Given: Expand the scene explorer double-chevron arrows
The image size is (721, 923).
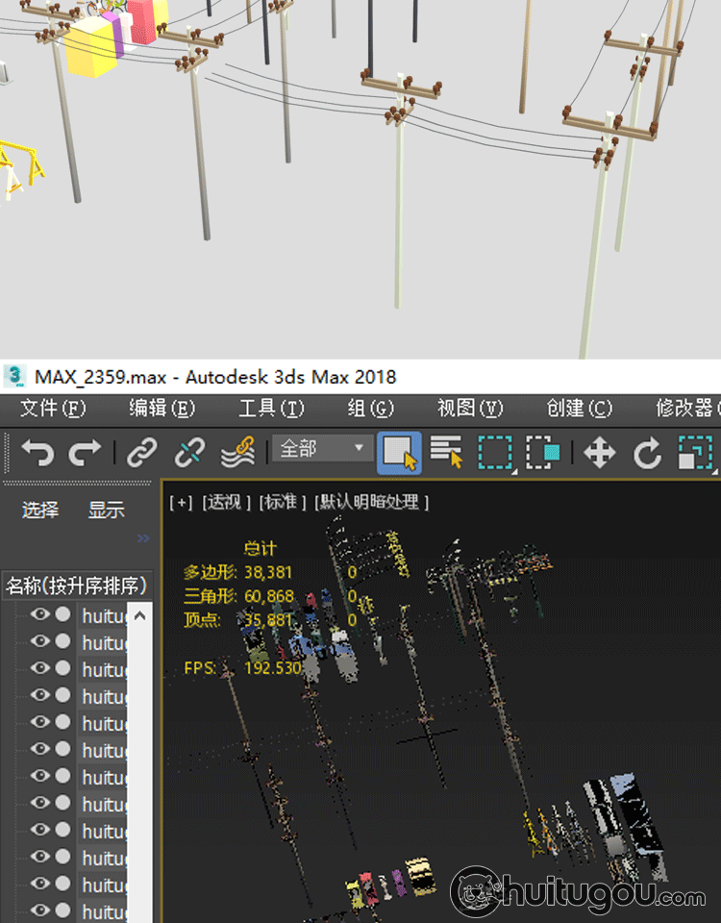Looking at the screenshot, I should [x=143, y=538].
